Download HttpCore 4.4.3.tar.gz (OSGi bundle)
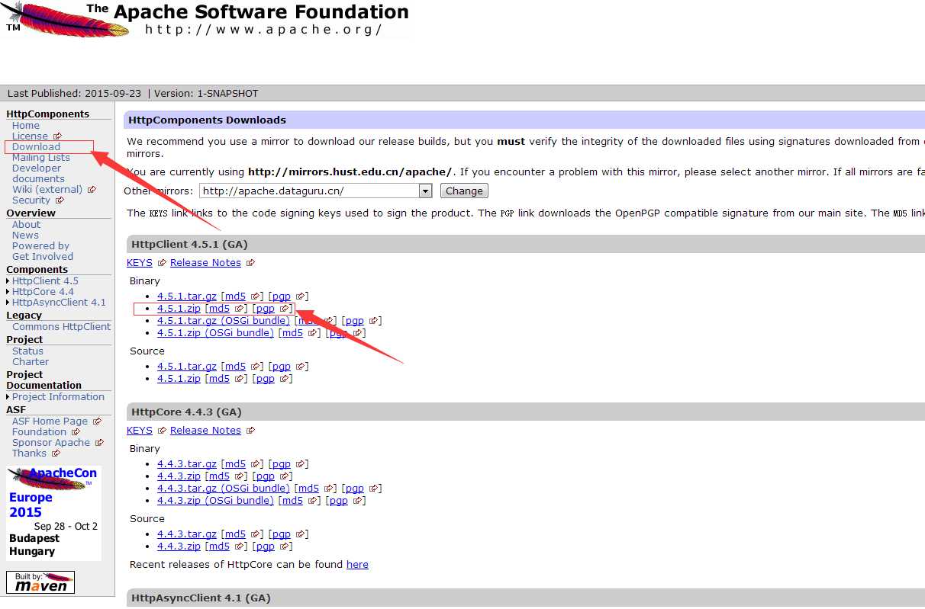 [x=224, y=489]
